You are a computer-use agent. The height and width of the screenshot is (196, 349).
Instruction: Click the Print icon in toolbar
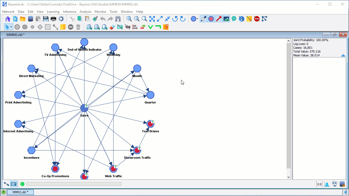tap(53, 19)
